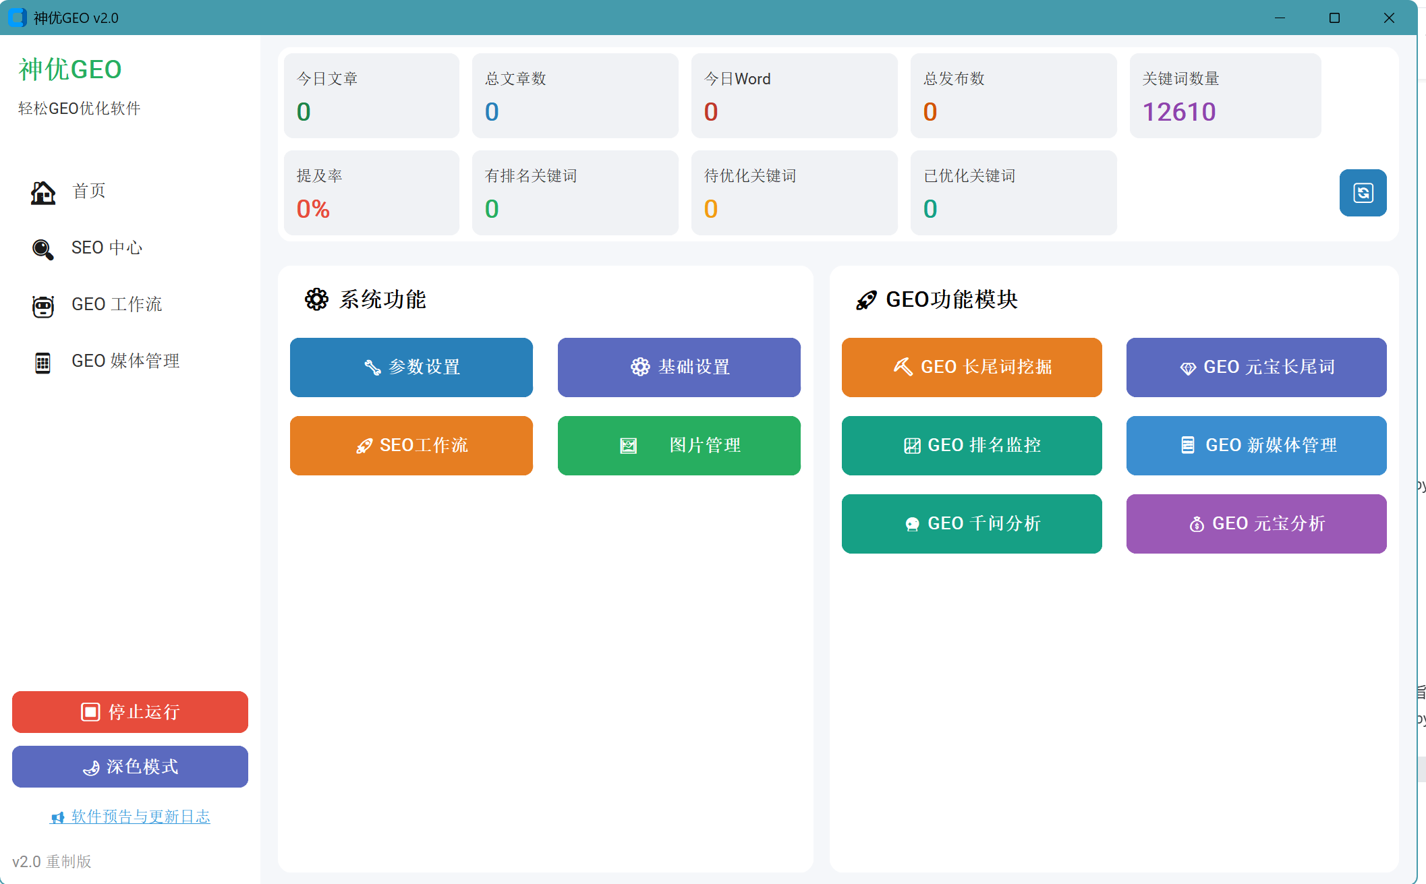This screenshot has width=1426, height=884.
Task: Click the SEO 中心 magnifier icon
Action: [x=43, y=249]
